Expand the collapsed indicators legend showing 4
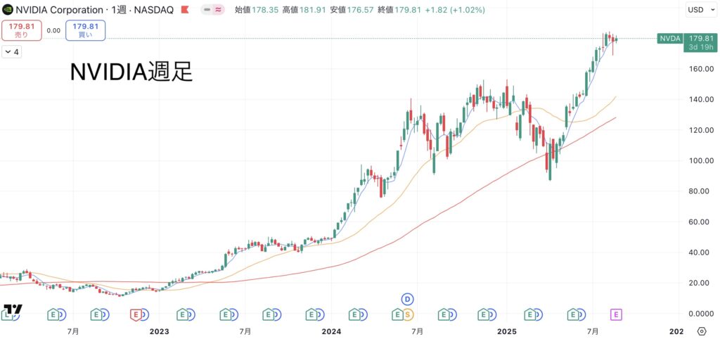 click(11, 52)
